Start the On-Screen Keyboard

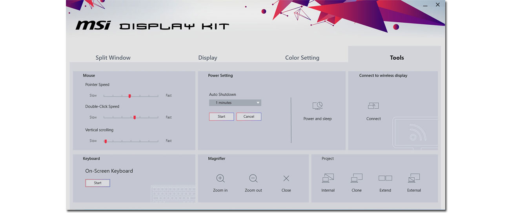click(98, 183)
